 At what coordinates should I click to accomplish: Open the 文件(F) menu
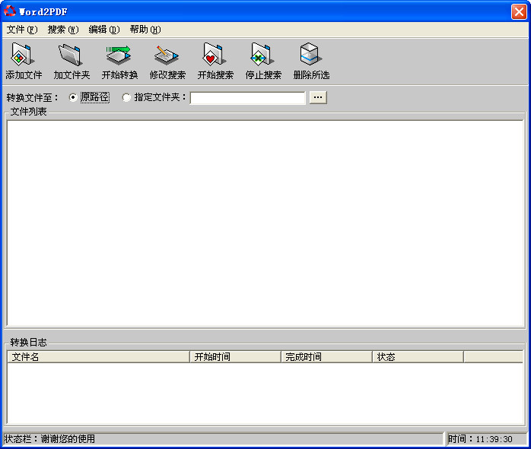(22, 30)
